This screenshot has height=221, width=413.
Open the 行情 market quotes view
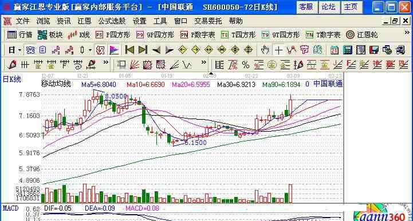[19, 35]
